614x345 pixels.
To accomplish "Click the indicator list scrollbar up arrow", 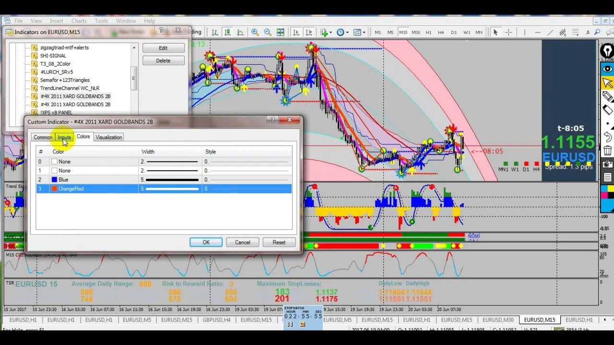I will (x=134, y=47).
